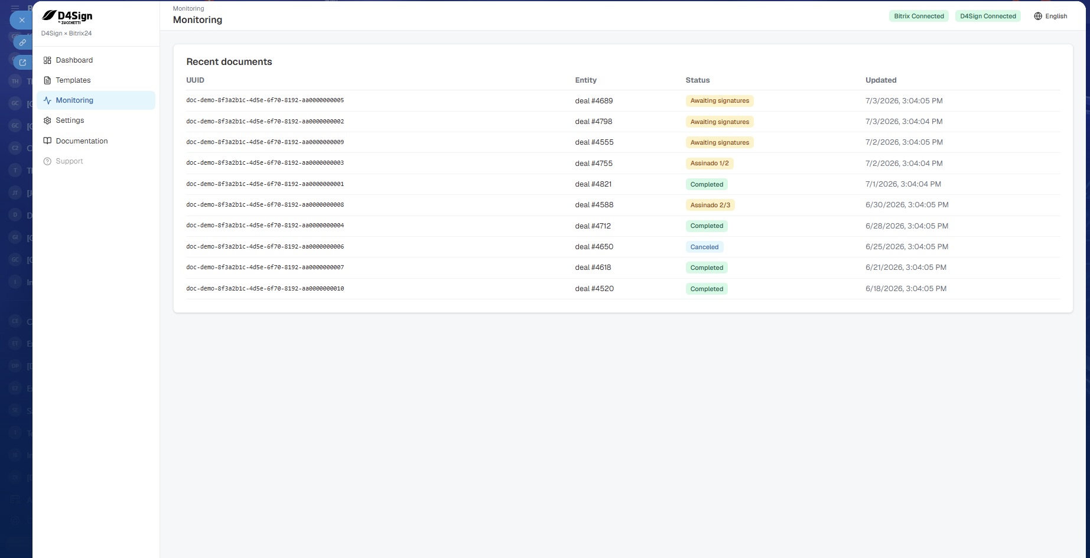Open the English language selector
The width and height of the screenshot is (1090, 558).
coord(1050,17)
